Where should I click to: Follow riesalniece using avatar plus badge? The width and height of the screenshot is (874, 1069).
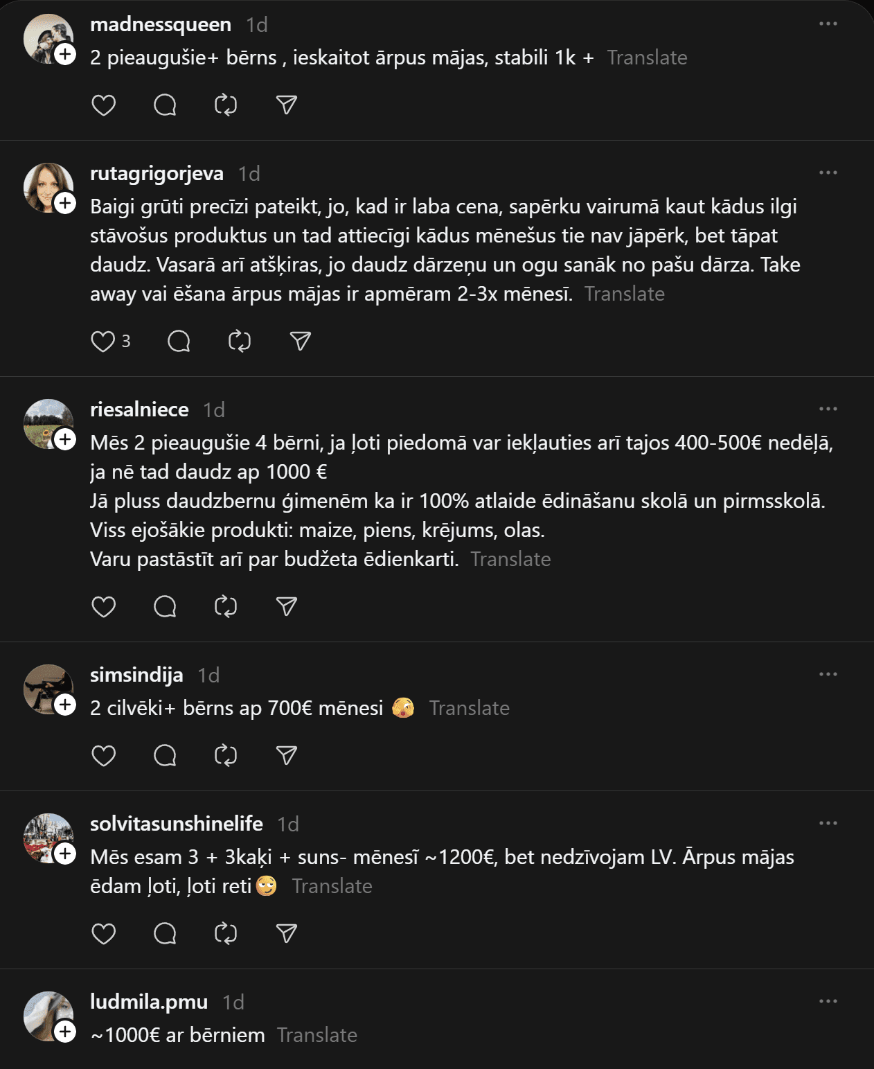pyautogui.click(x=65, y=439)
